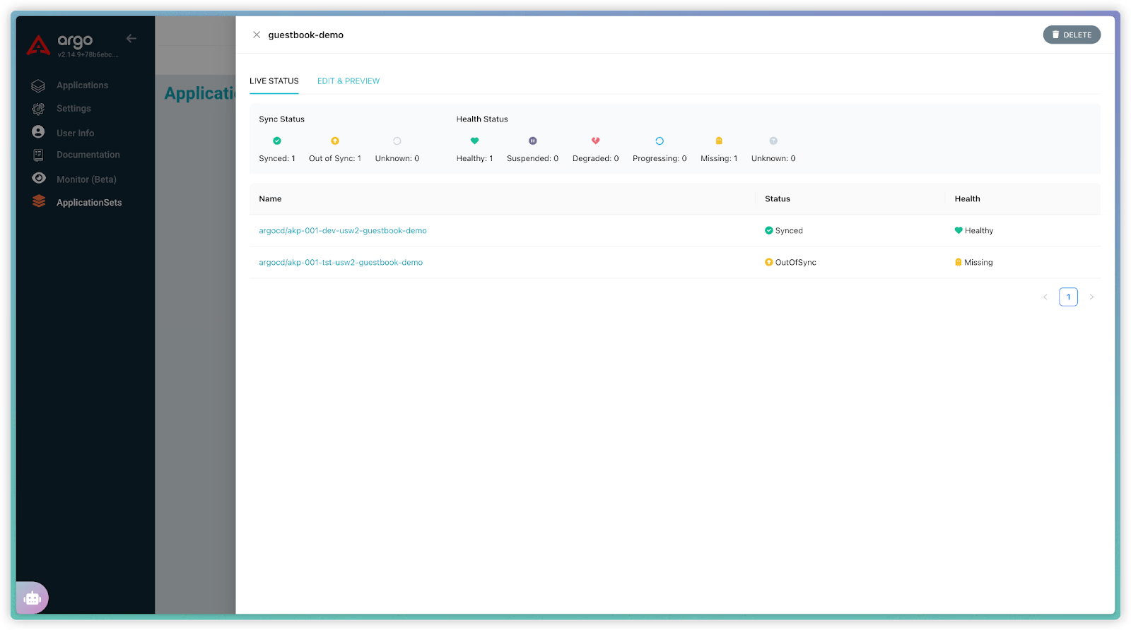Screen dimensions: 1131x630
Task: Click the Monitor (Beta) eye icon
Action: pos(39,178)
